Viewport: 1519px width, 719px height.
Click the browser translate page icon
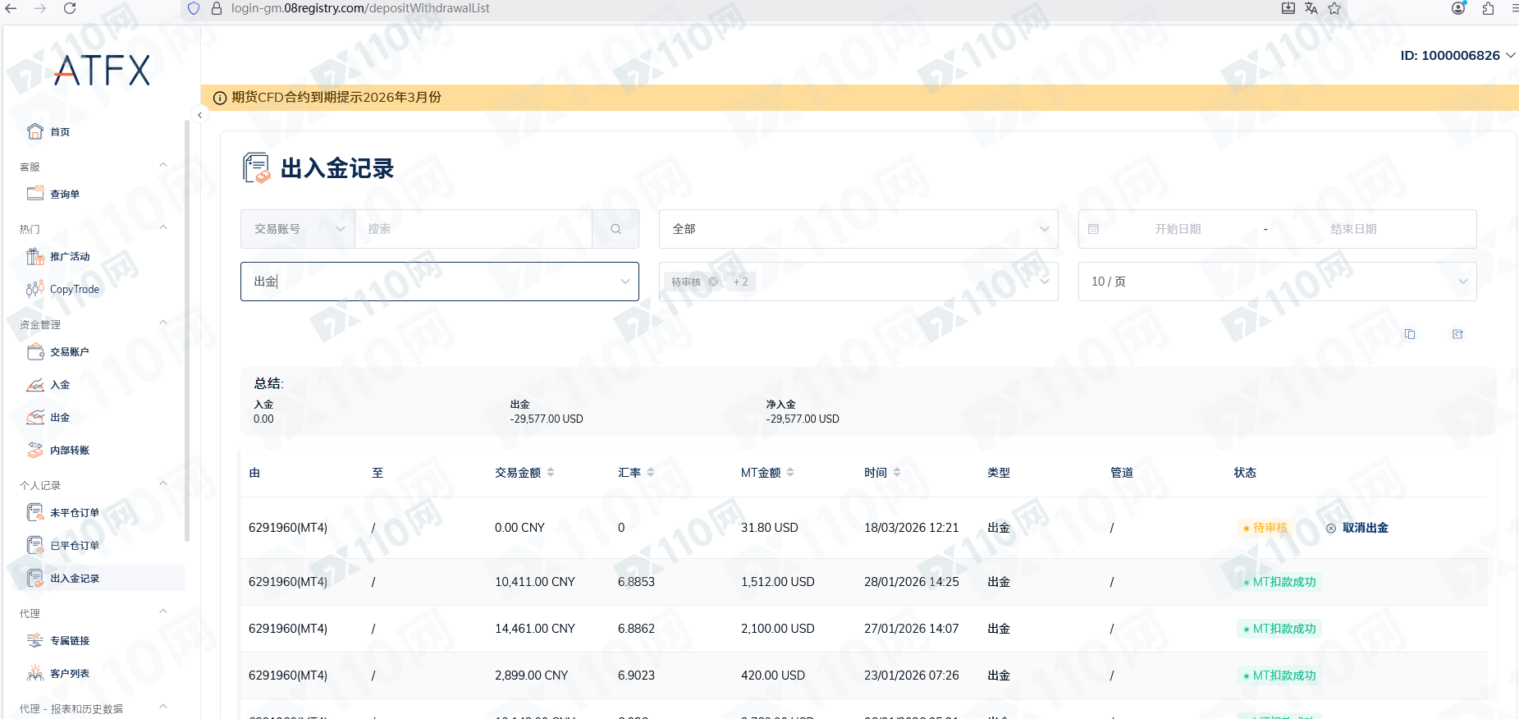1311,8
